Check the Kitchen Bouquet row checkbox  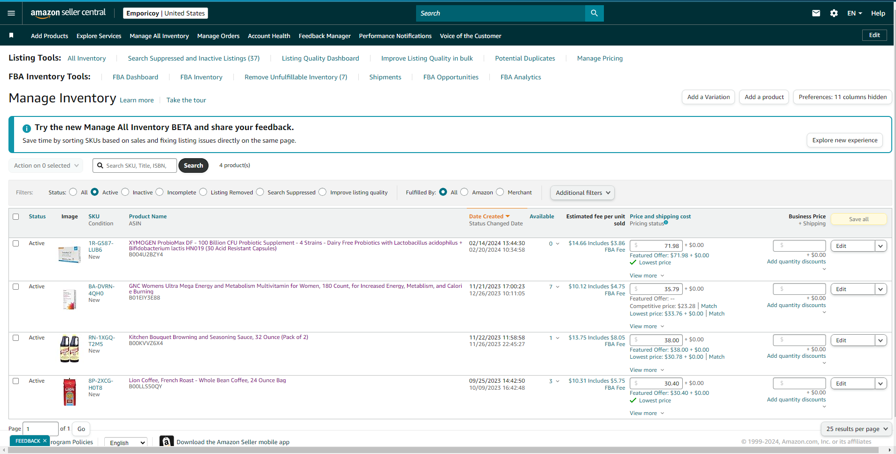coord(16,338)
